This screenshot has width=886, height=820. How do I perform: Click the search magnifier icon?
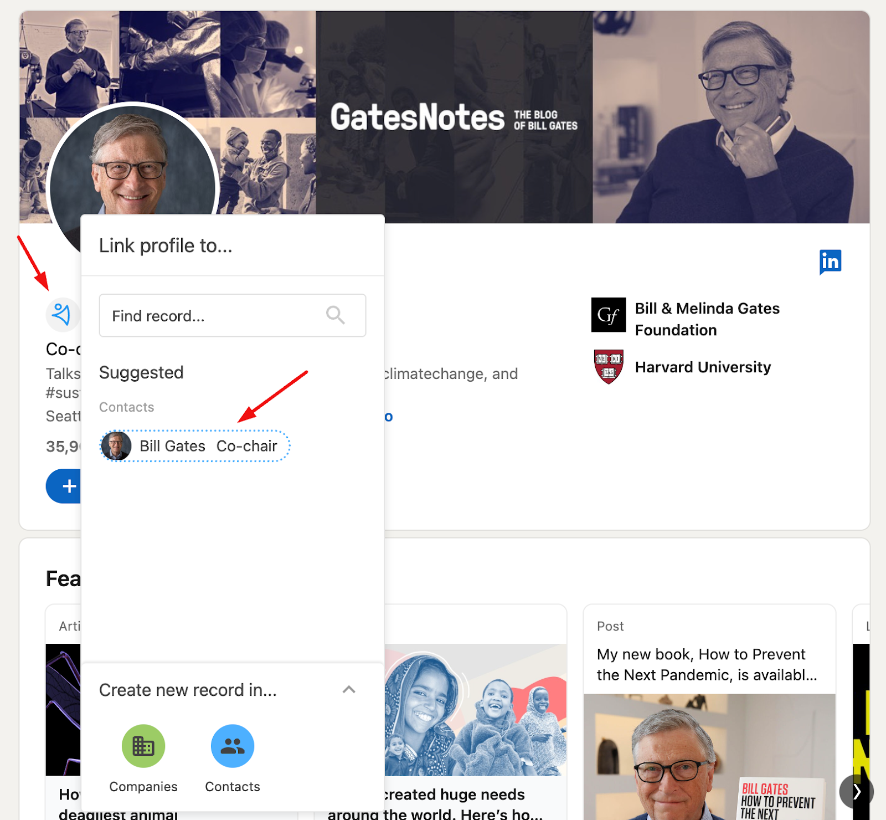(335, 315)
